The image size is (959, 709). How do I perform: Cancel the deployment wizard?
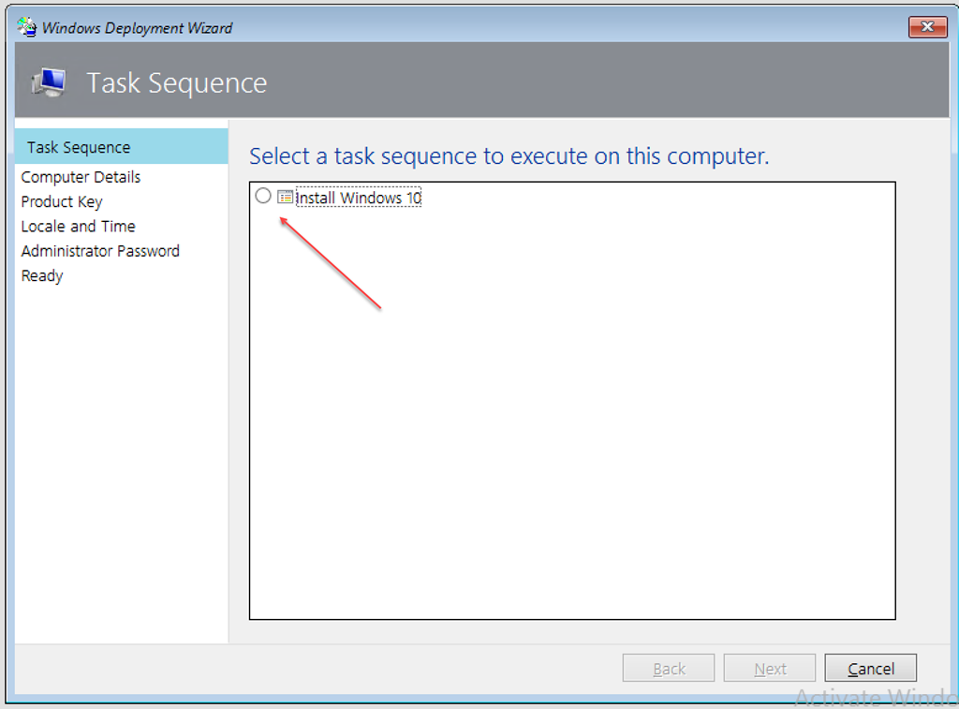coord(870,669)
